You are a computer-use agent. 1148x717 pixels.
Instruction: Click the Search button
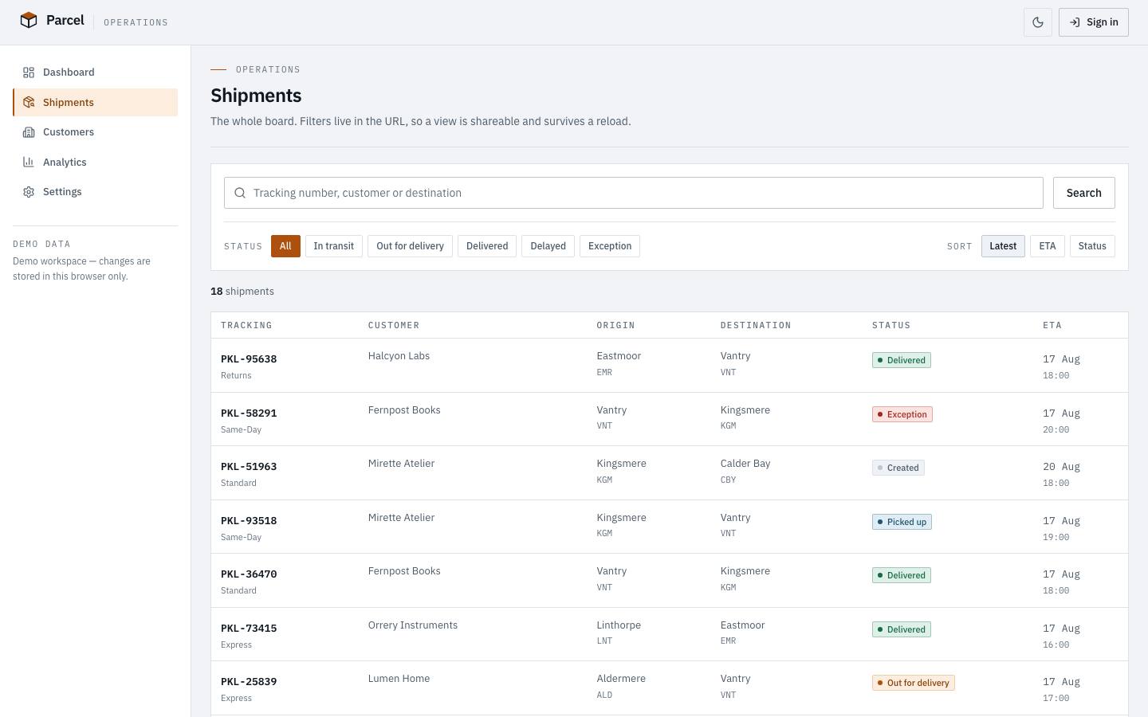click(x=1084, y=193)
